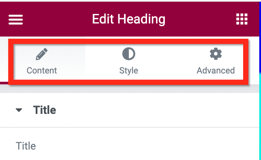The width and height of the screenshot is (261, 160).
Task: Switch to the Content tab label
Action: coord(42,70)
